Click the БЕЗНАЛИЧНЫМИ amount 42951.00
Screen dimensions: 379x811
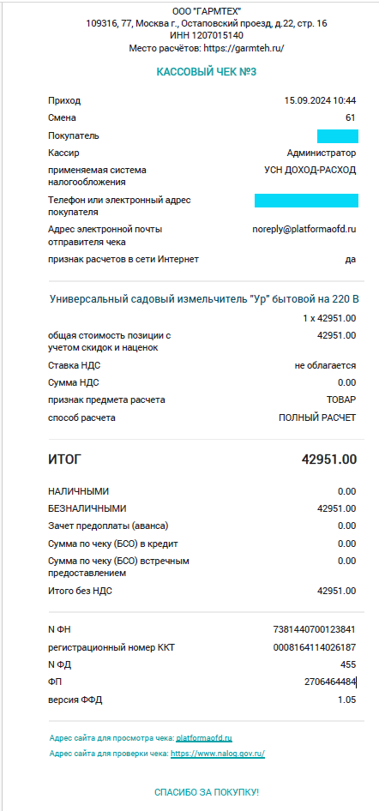[337, 509]
